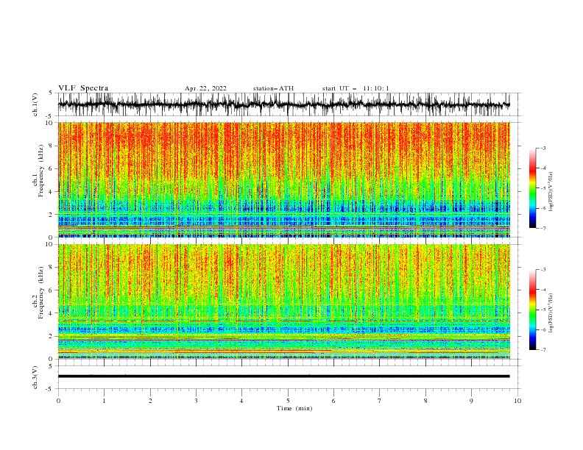The height and width of the screenshot is (450, 583).
Task: Click the "-3" label on ch.1 colorbar
Action: 543,148
